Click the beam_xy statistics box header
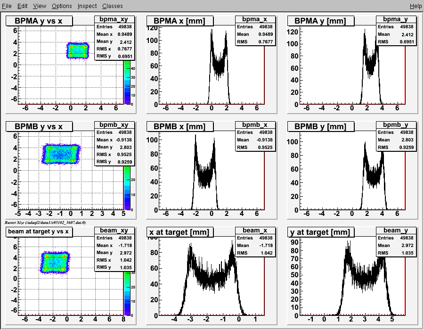 click(114, 230)
